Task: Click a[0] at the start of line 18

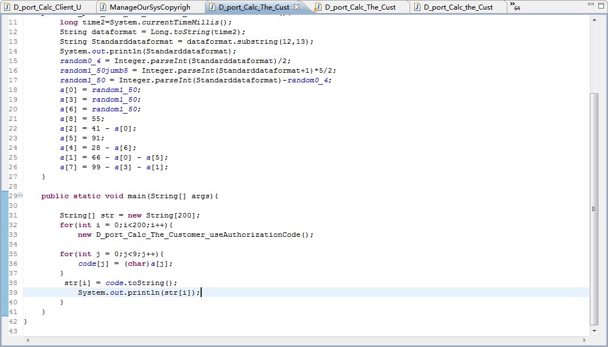Action: 69,90
